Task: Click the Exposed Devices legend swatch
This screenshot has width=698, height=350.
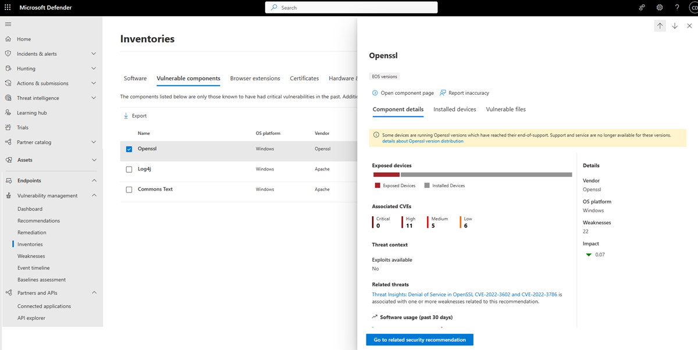Action: 378,185
